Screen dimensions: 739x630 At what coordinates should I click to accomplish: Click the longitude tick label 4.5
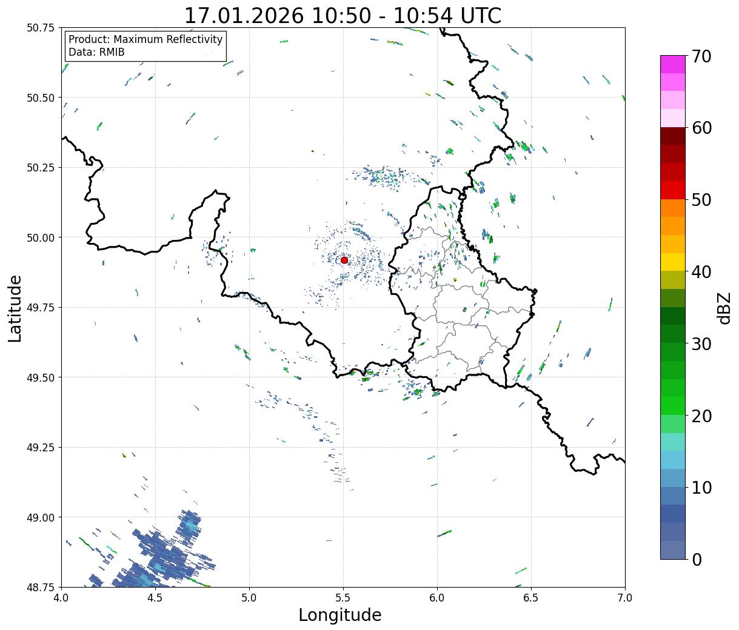155,598
